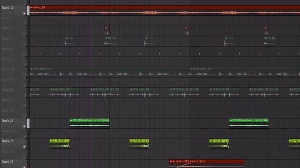Select the Track 24 name label
The image size is (300, 168).
7,131
